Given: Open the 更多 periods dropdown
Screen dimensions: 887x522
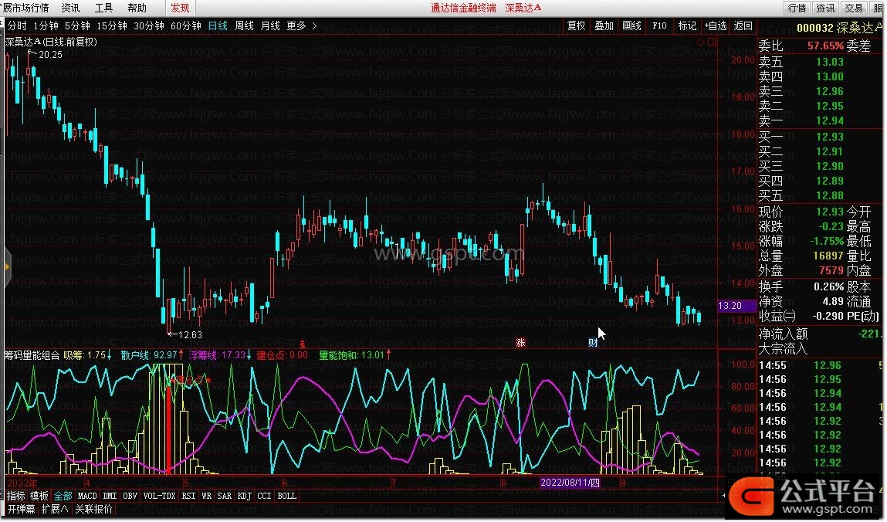Looking at the screenshot, I should 296,26.
